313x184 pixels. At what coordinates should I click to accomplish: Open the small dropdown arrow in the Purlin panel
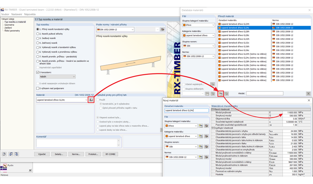point(30,170)
